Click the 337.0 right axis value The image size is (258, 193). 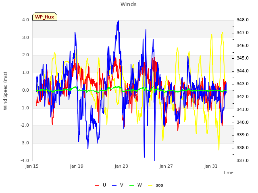(243, 160)
